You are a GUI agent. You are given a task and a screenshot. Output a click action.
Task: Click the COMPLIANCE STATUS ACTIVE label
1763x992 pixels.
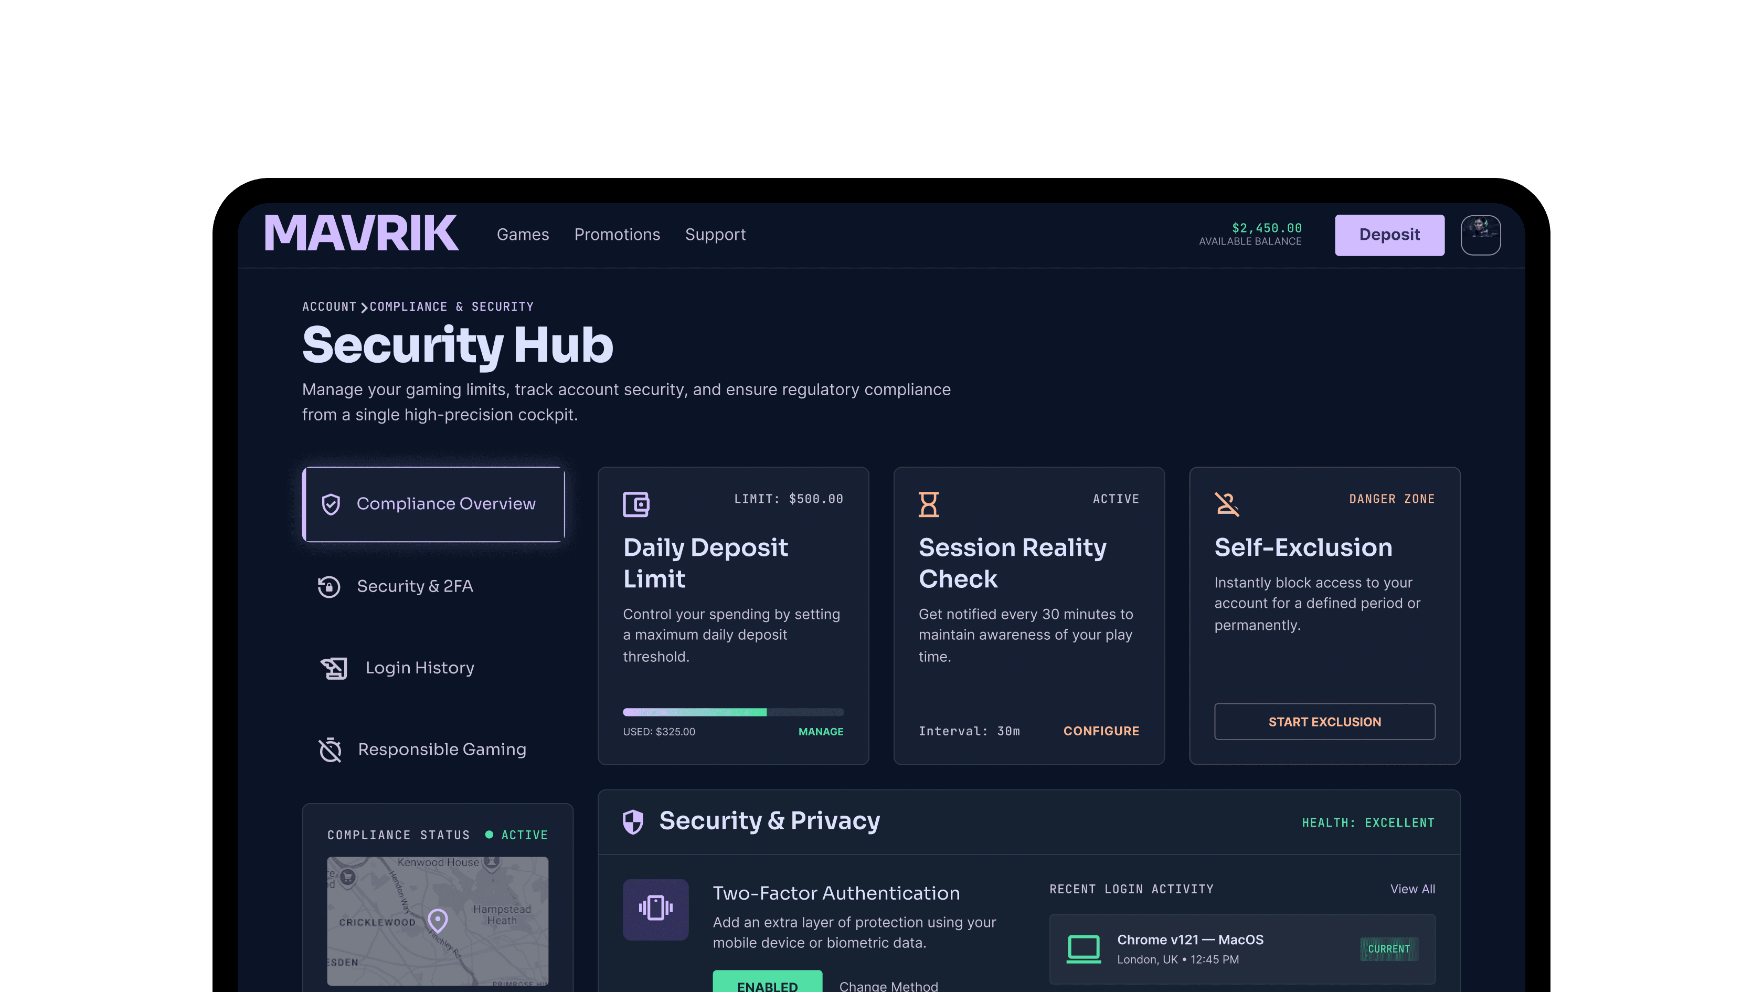pos(524,835)
